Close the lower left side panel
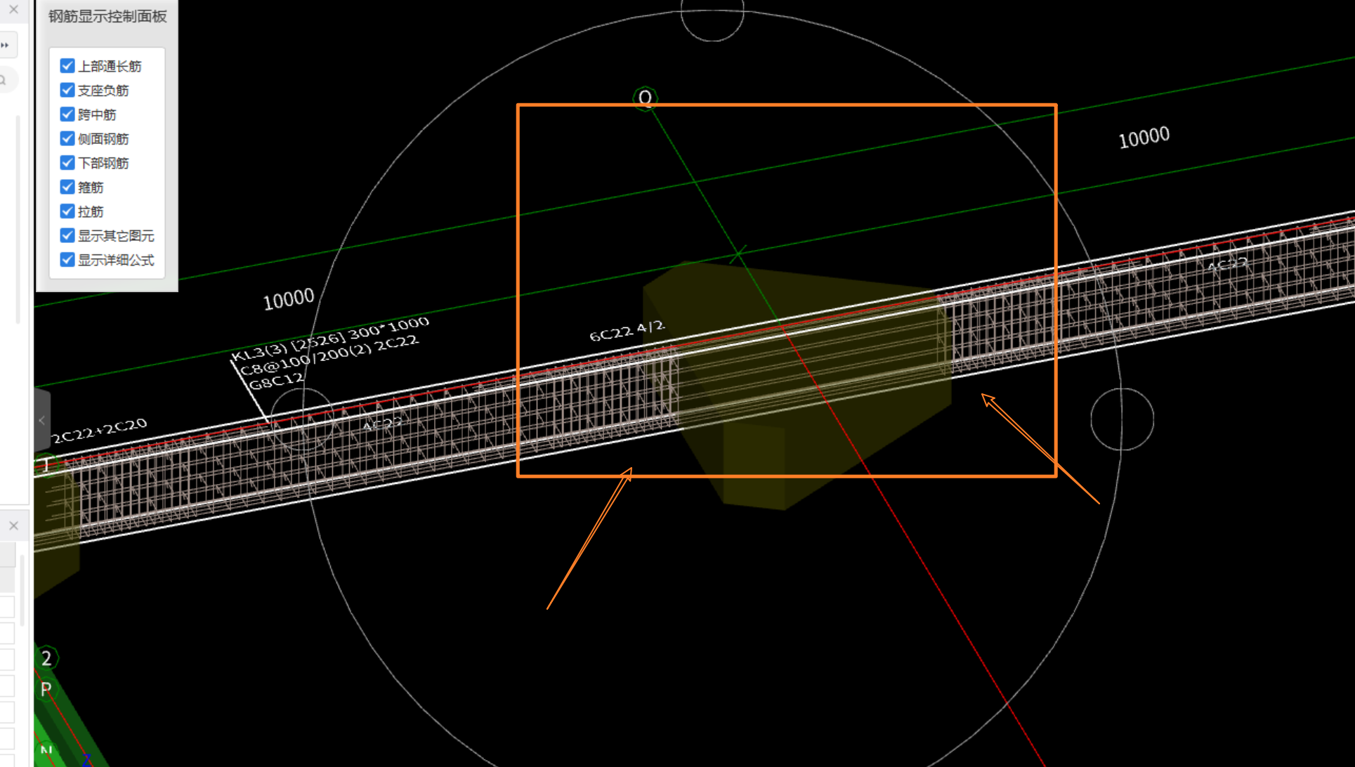Image resolution: width=1355 pixels, height=767 pixels. click(13, 525)
